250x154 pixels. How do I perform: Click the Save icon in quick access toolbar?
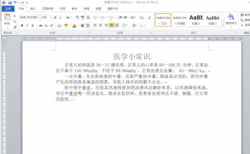pyautogui.click(x=10, y=2)
